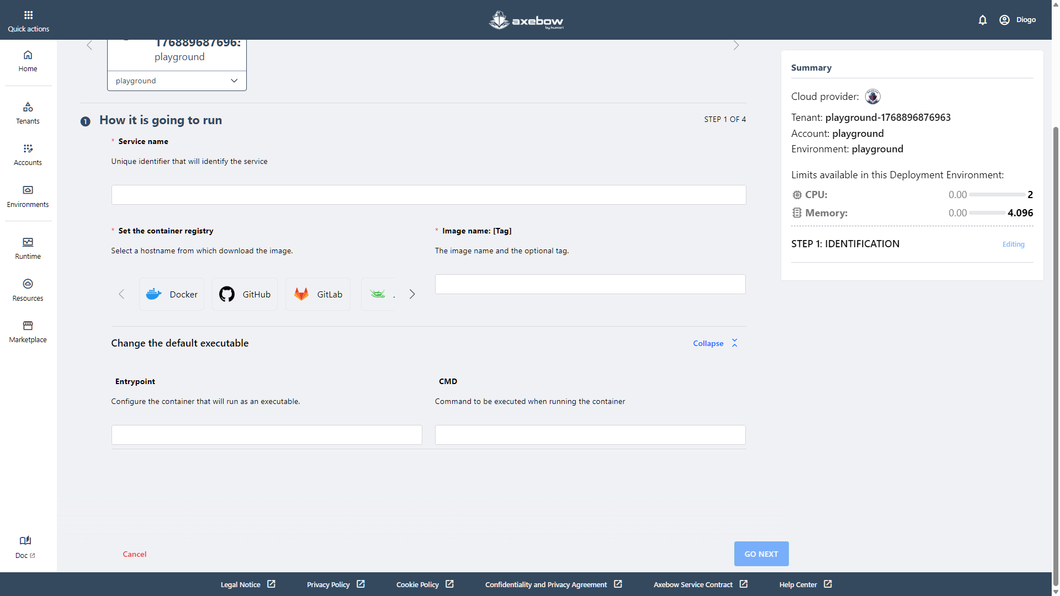Open the Quick actions grid menu

tap(28, 20)
